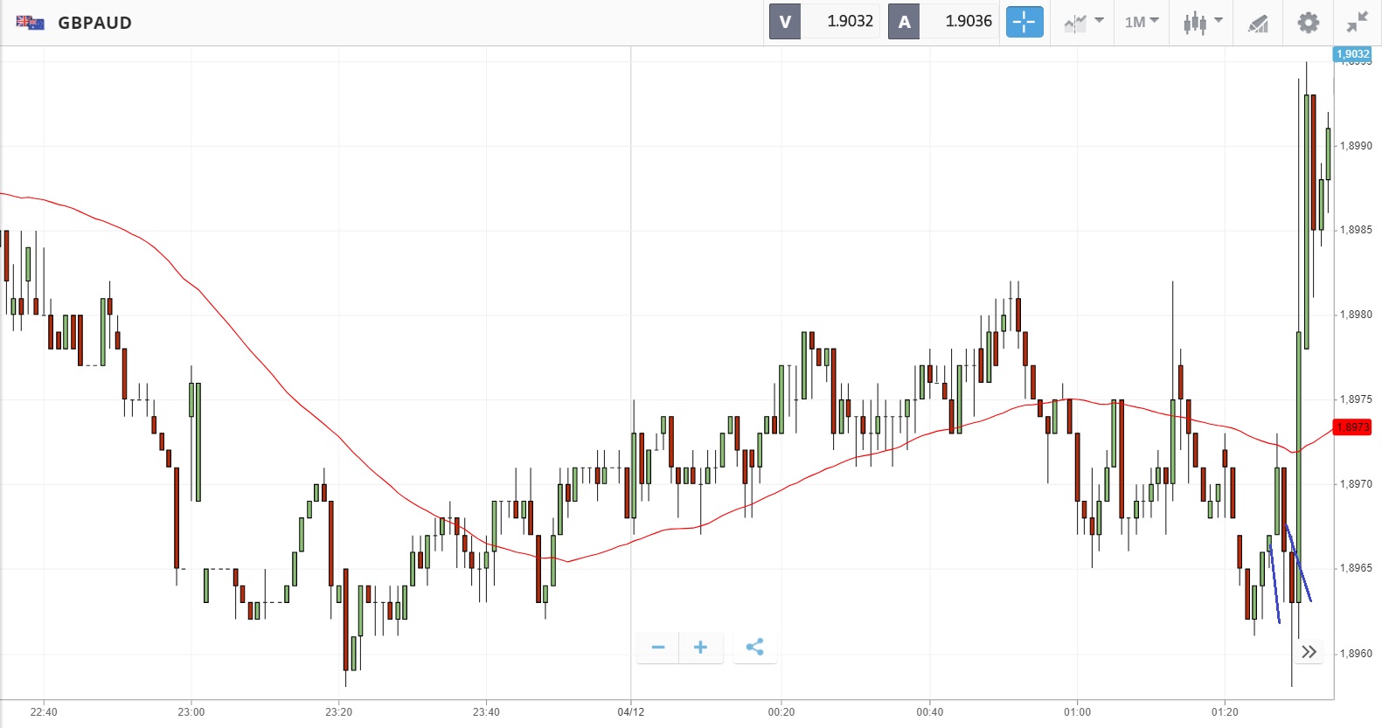Click the red 1,8973 price tag
Viewport: 1382px width, 728px height.
pyautogui.click(x=1352, y=427)
